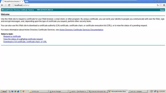Switch to the bvhtmt.com folder taskbar button
This screenshot has height=93, width=166.
(x=39, y=91)
